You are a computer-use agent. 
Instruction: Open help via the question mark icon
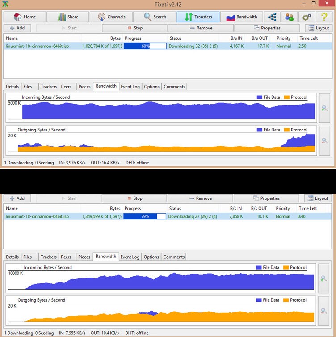tap(324, 17)
